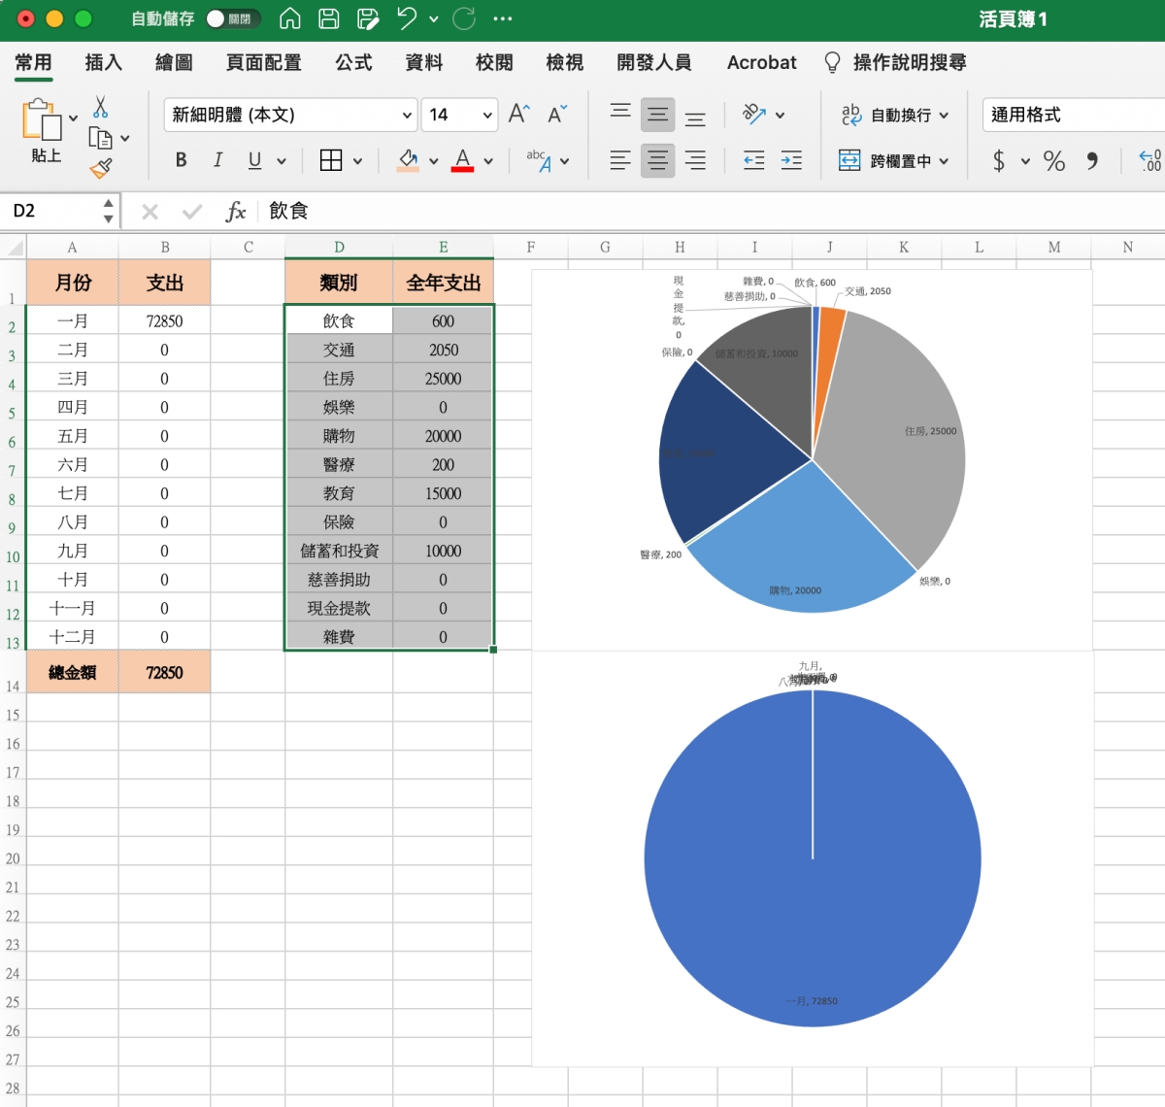Select the Format Painter brush
The image size is (1165, 1107).
(x=100, y=168)
